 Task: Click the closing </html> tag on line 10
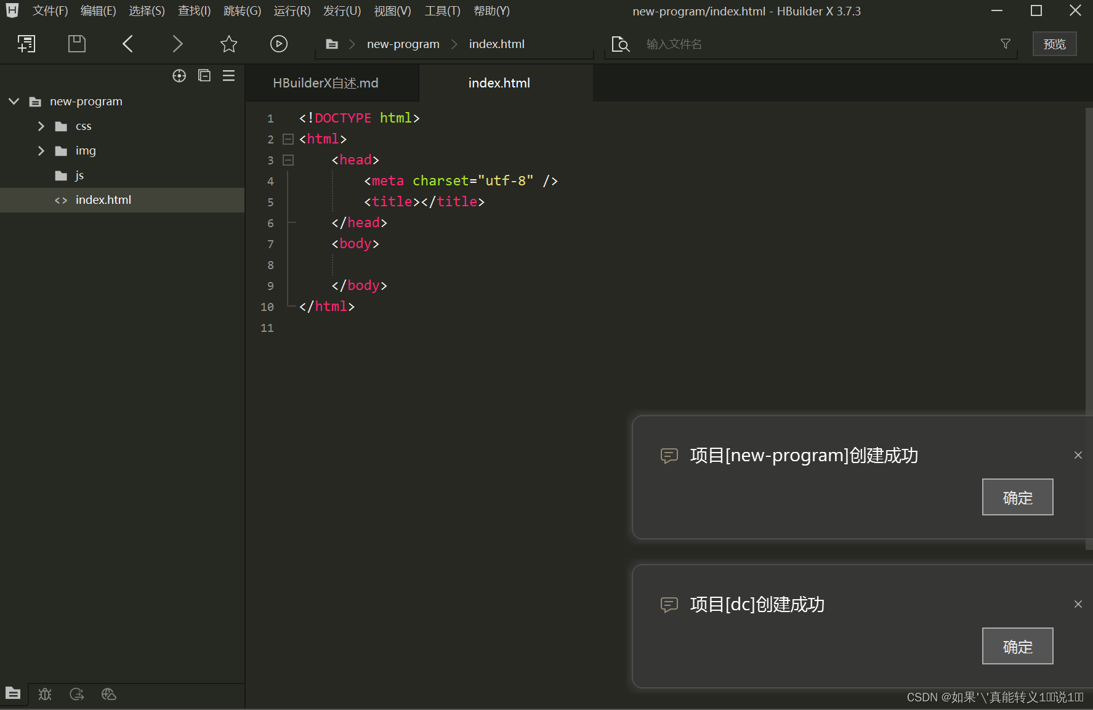pos(327,307)
